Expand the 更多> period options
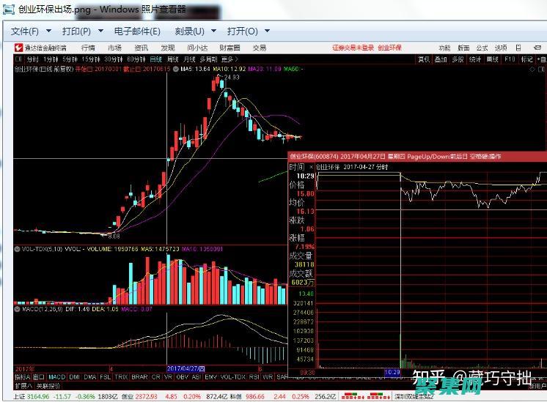The image size is (547, 402). click(x=230, y=59)
